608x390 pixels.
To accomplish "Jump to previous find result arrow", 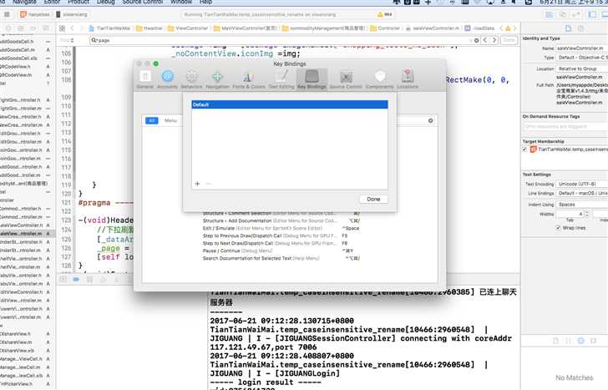I will (485, 40).
